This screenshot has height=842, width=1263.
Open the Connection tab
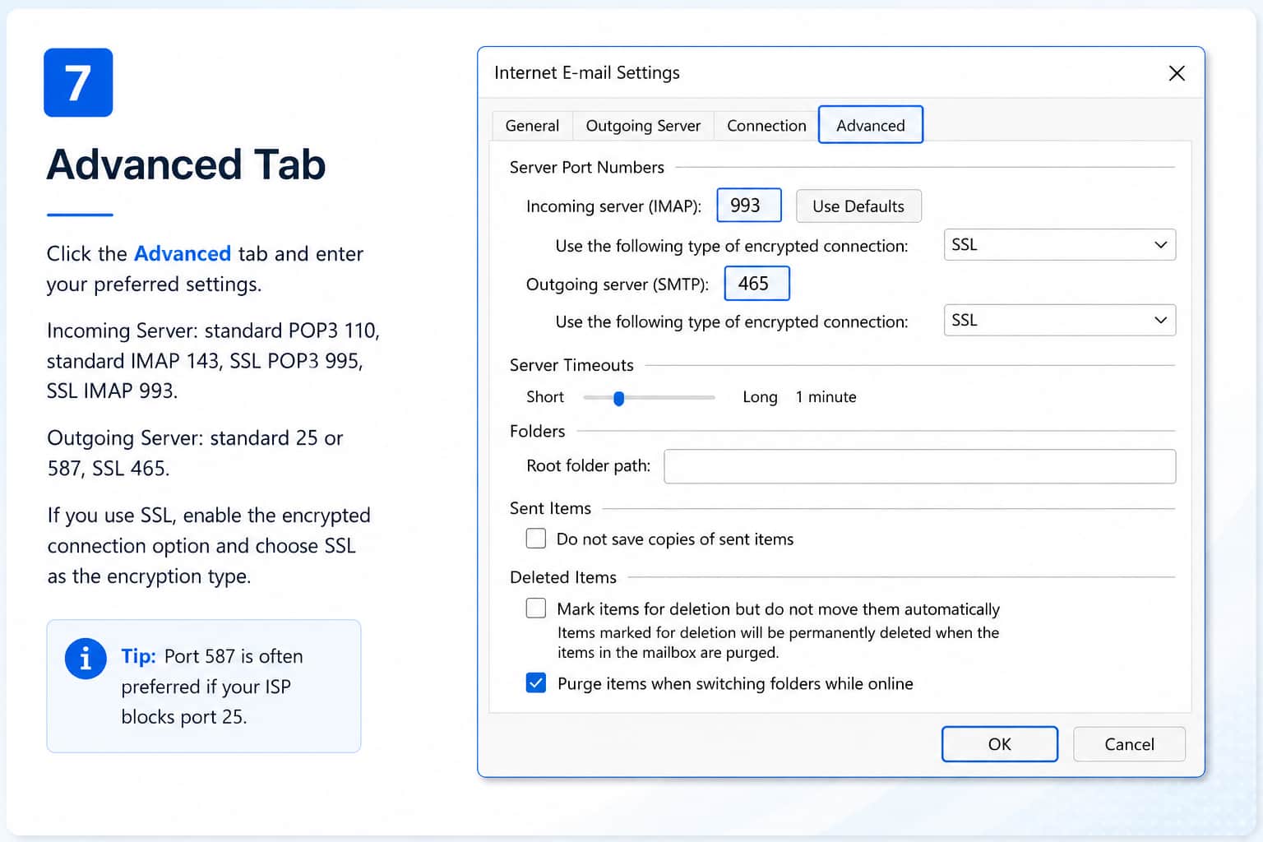point(766,126)
